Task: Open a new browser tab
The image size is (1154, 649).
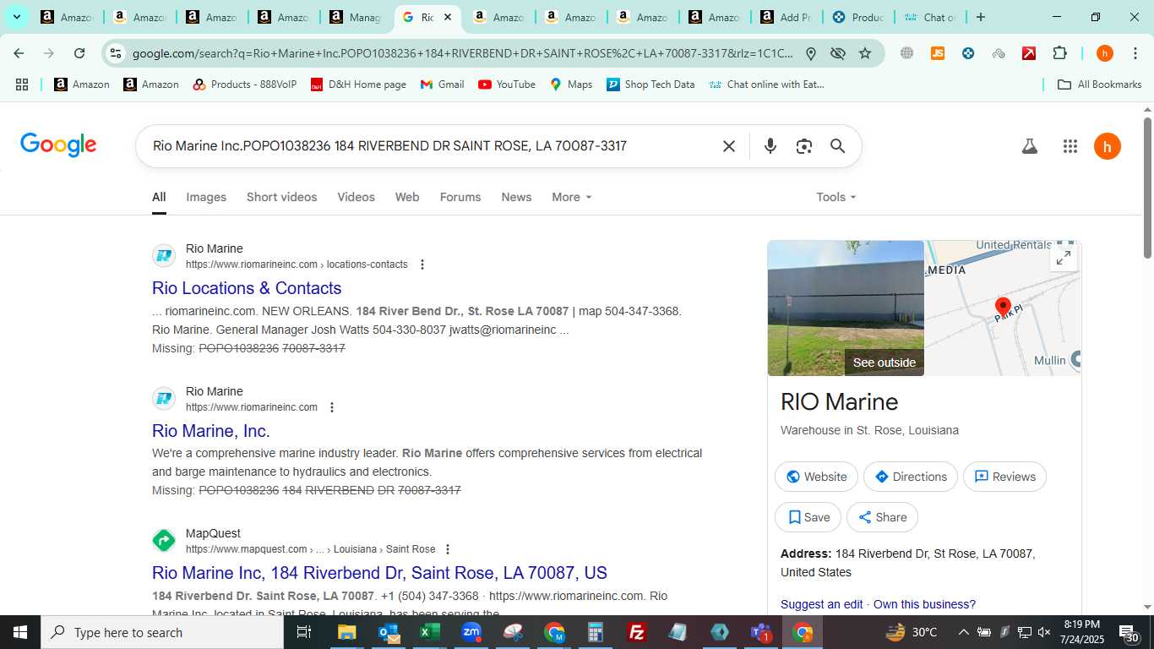Action: point(980,17)
